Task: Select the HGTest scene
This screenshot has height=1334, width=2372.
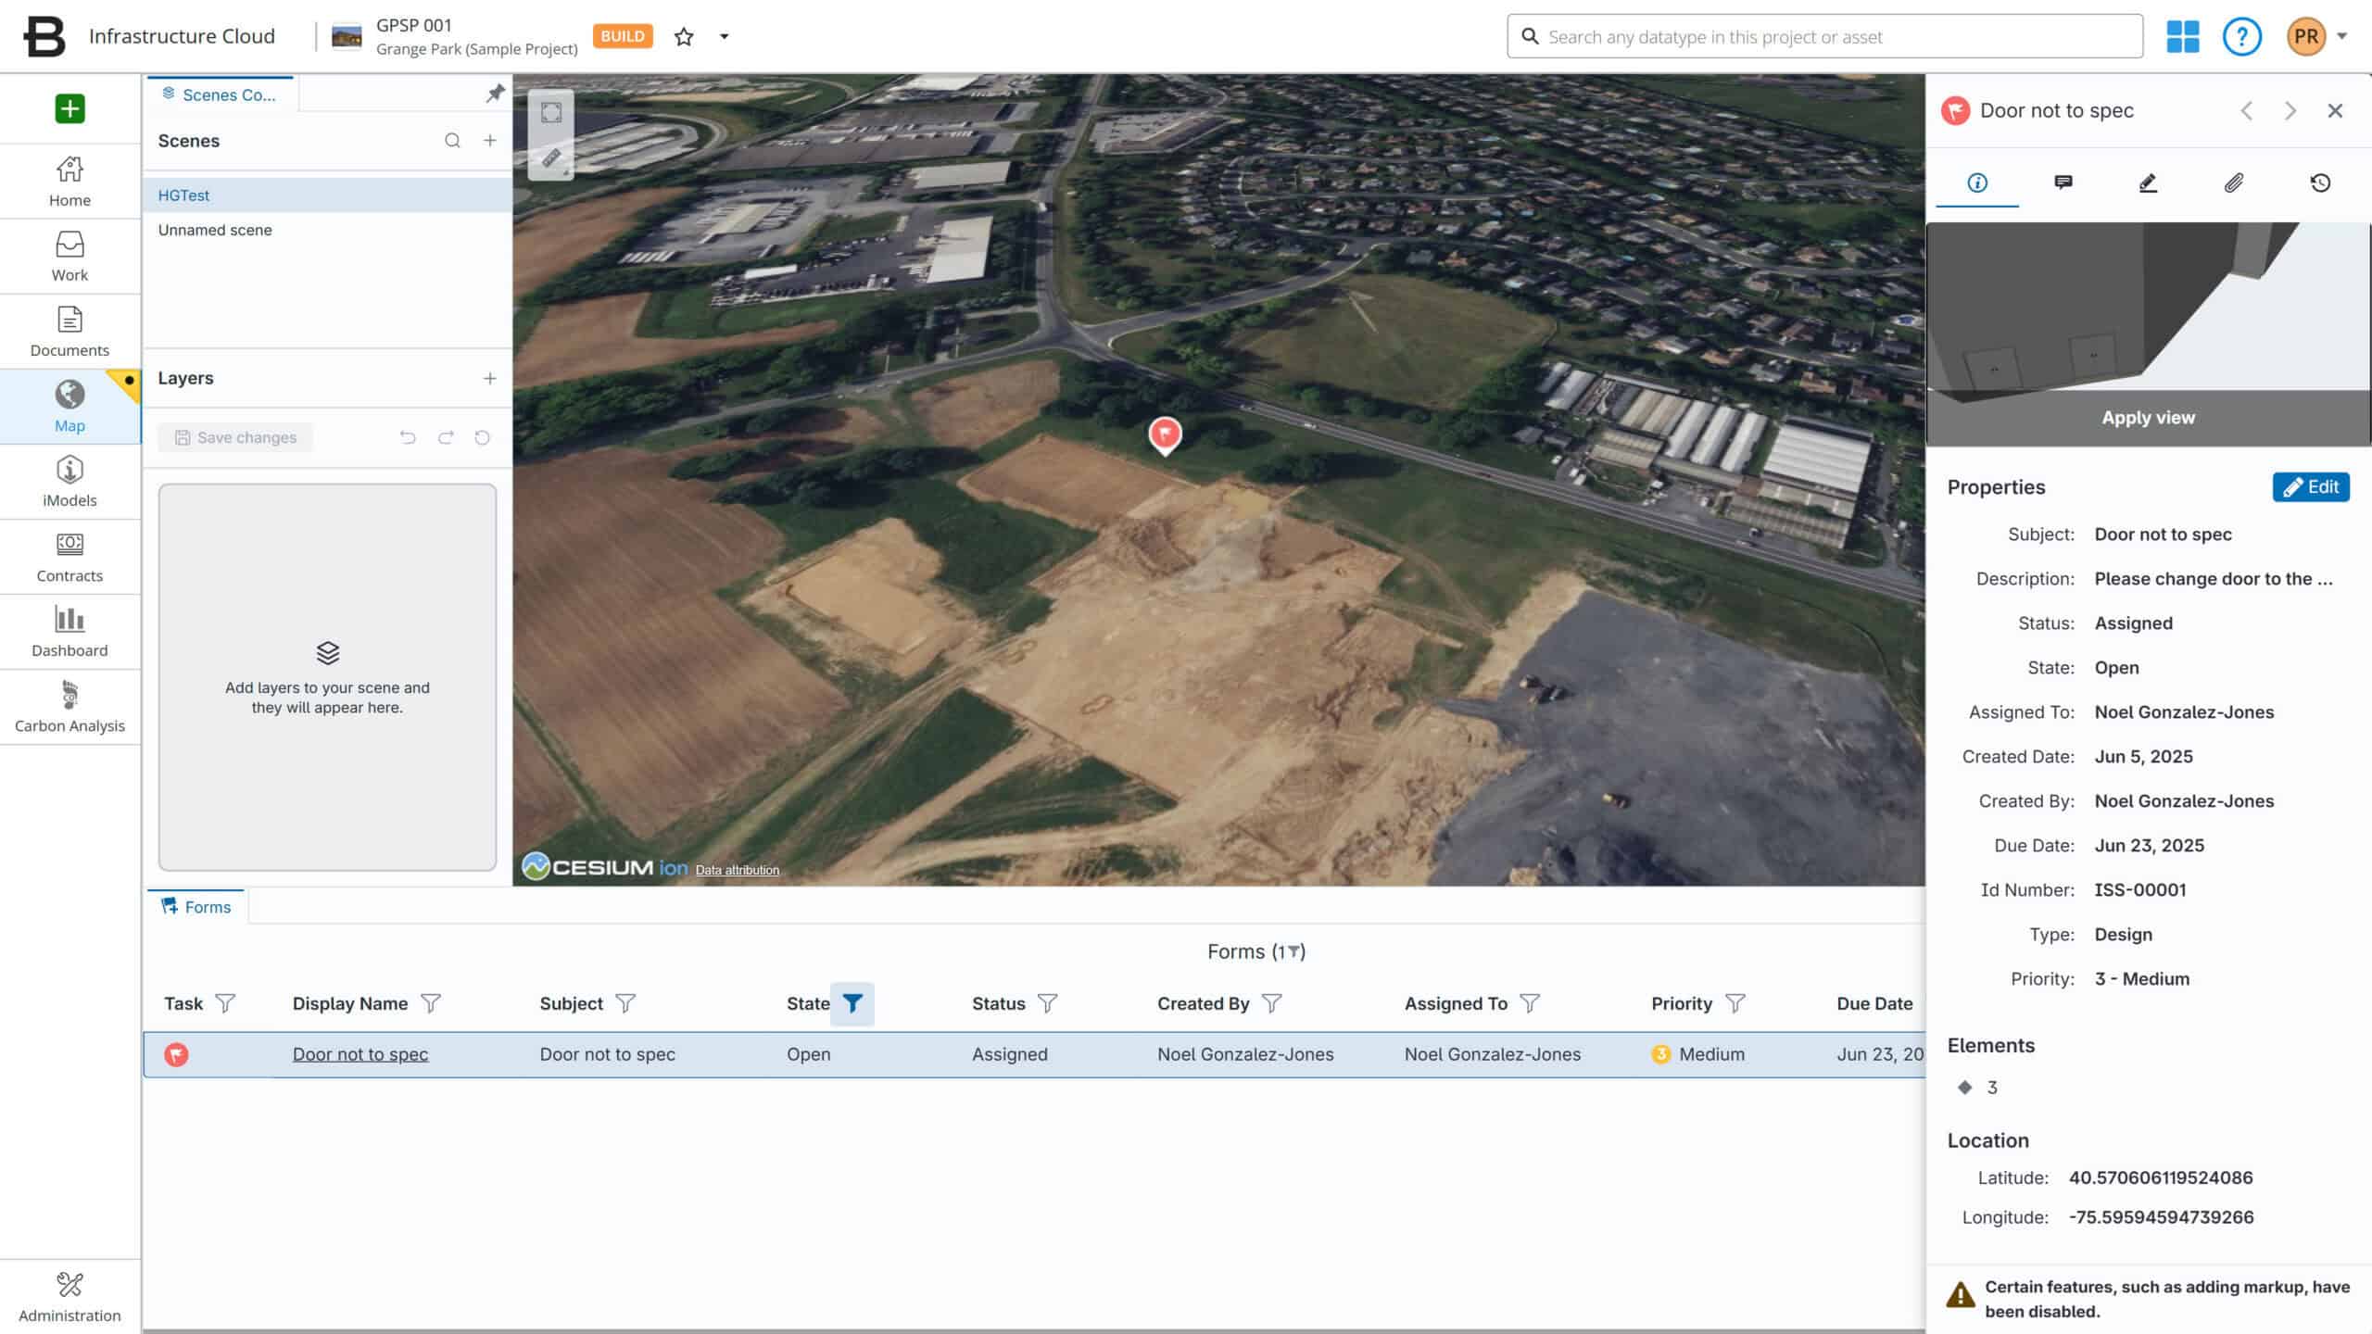Action: pyautogui.click(x=327, y=195)
